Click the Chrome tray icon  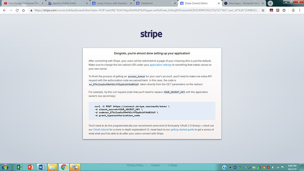[263, 167]
